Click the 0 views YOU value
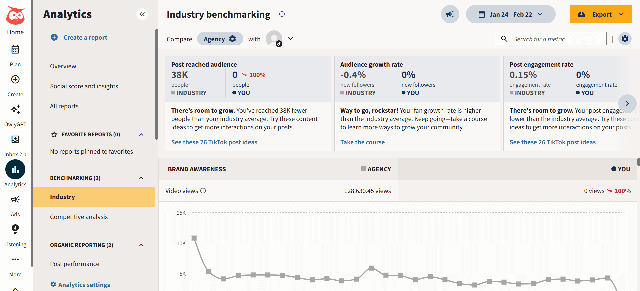The height and width of the screenshot is (291, 640). [x=594, y=191]
